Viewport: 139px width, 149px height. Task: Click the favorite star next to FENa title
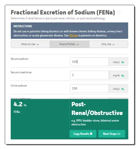click(119, 12)
